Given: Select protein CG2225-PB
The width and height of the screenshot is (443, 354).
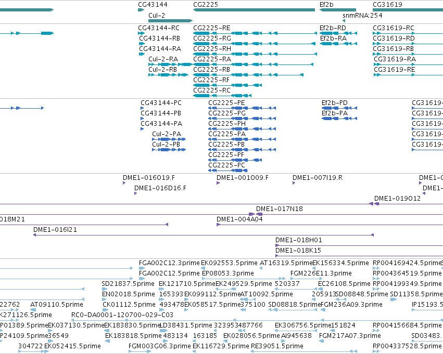Looking at the screenshot, I should [226, 145].
